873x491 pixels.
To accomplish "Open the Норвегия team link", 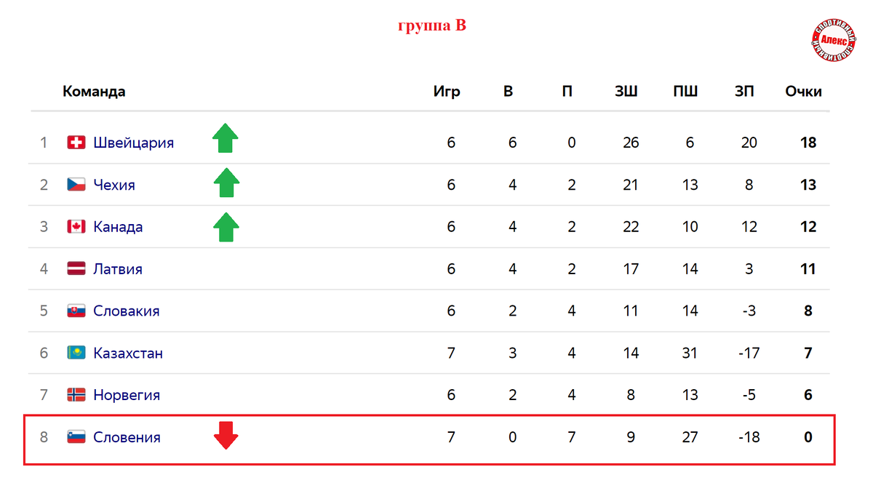I will point(127,396).
